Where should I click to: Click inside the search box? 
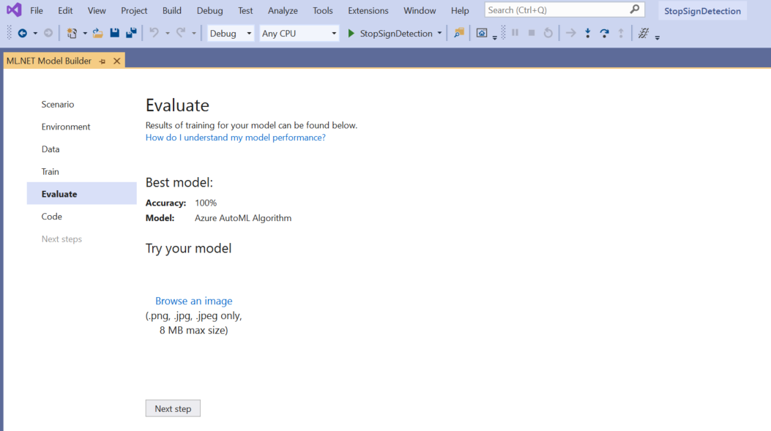[556, 9]
